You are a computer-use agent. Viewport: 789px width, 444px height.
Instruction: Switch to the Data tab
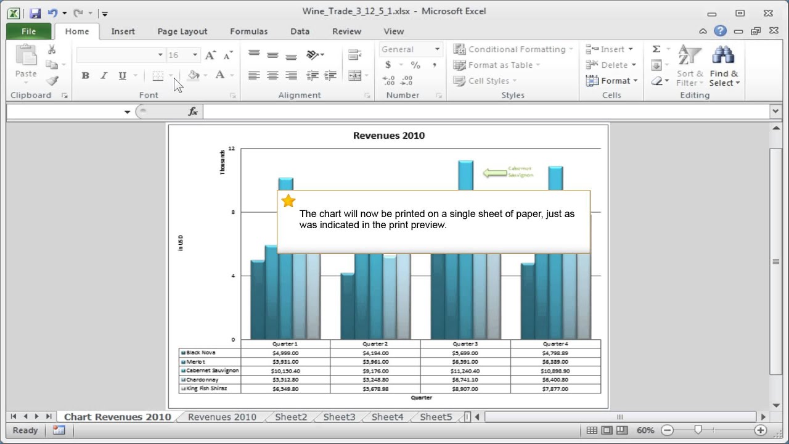pos(300,31)
